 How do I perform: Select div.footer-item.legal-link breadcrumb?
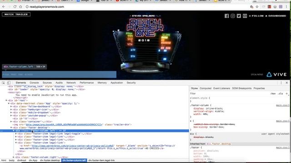pyautogui.click(x=101, y=160)
